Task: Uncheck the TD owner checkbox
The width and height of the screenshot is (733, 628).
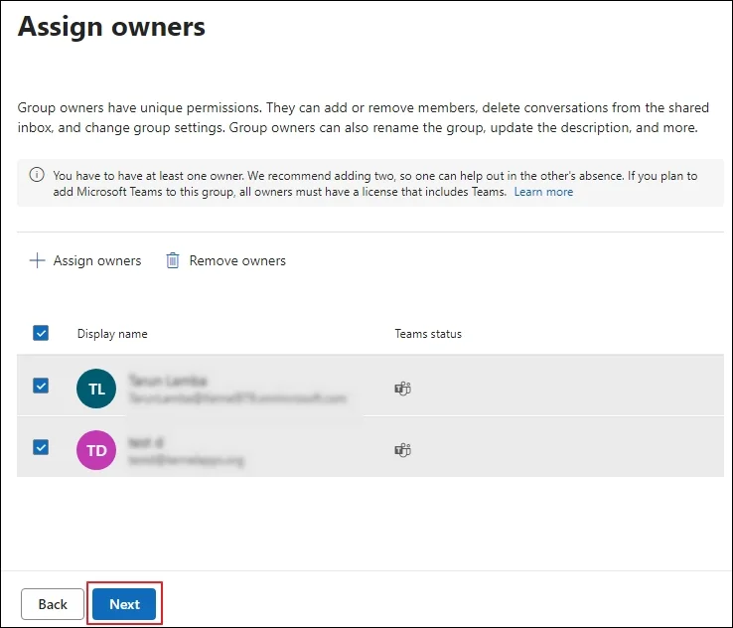Action: click(x=41, y=447)
